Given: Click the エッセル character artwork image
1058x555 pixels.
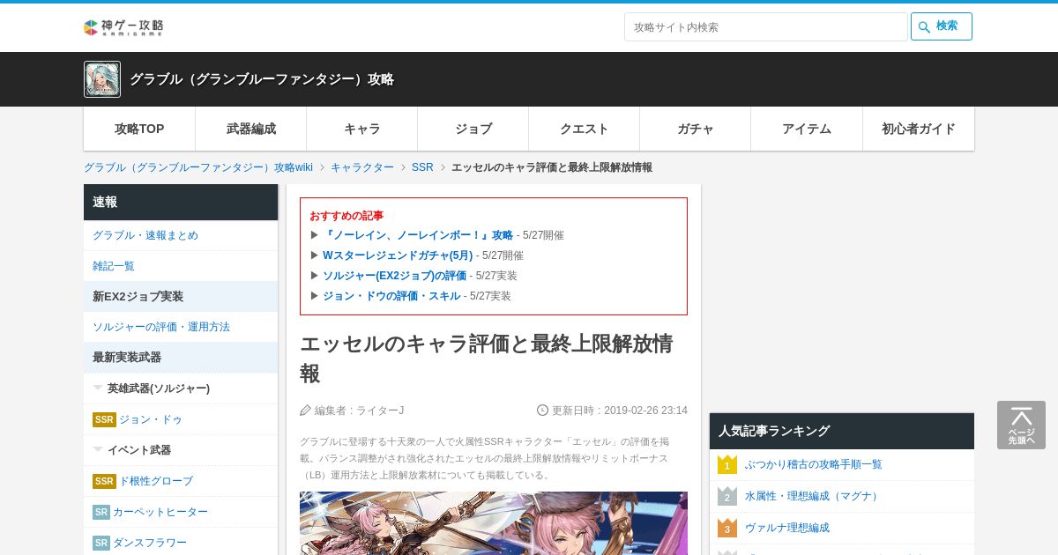Looking at the screenshot, I should pos(494,523).
